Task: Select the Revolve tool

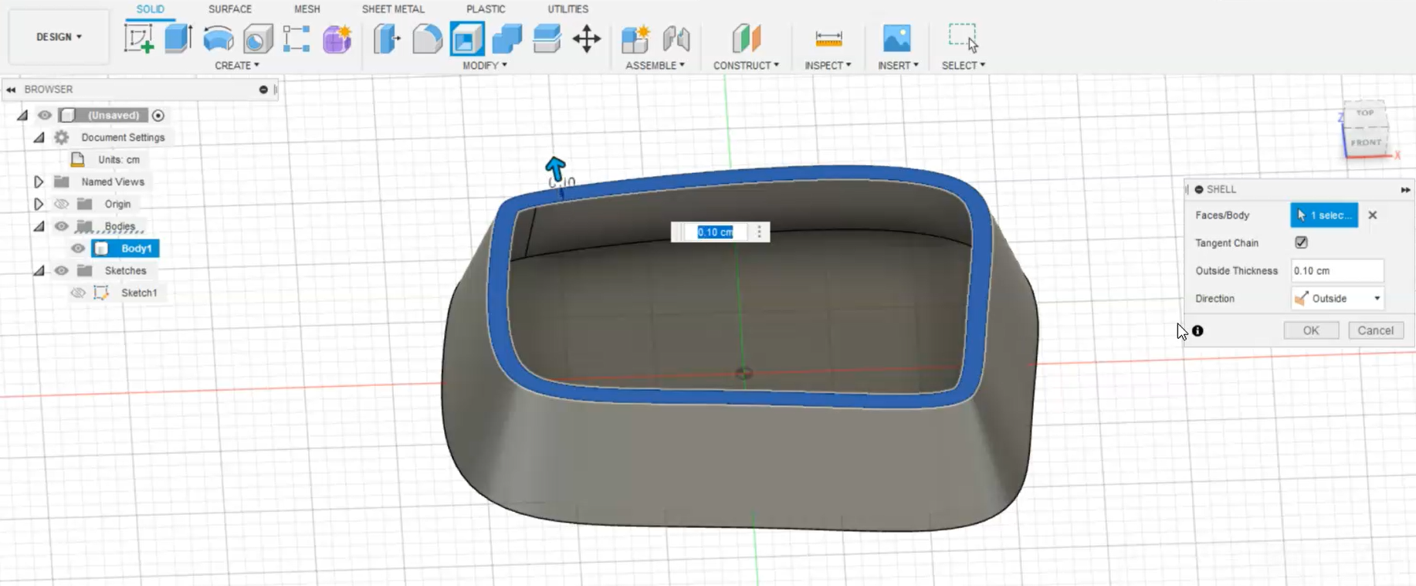Action: [x=218, y=39]
